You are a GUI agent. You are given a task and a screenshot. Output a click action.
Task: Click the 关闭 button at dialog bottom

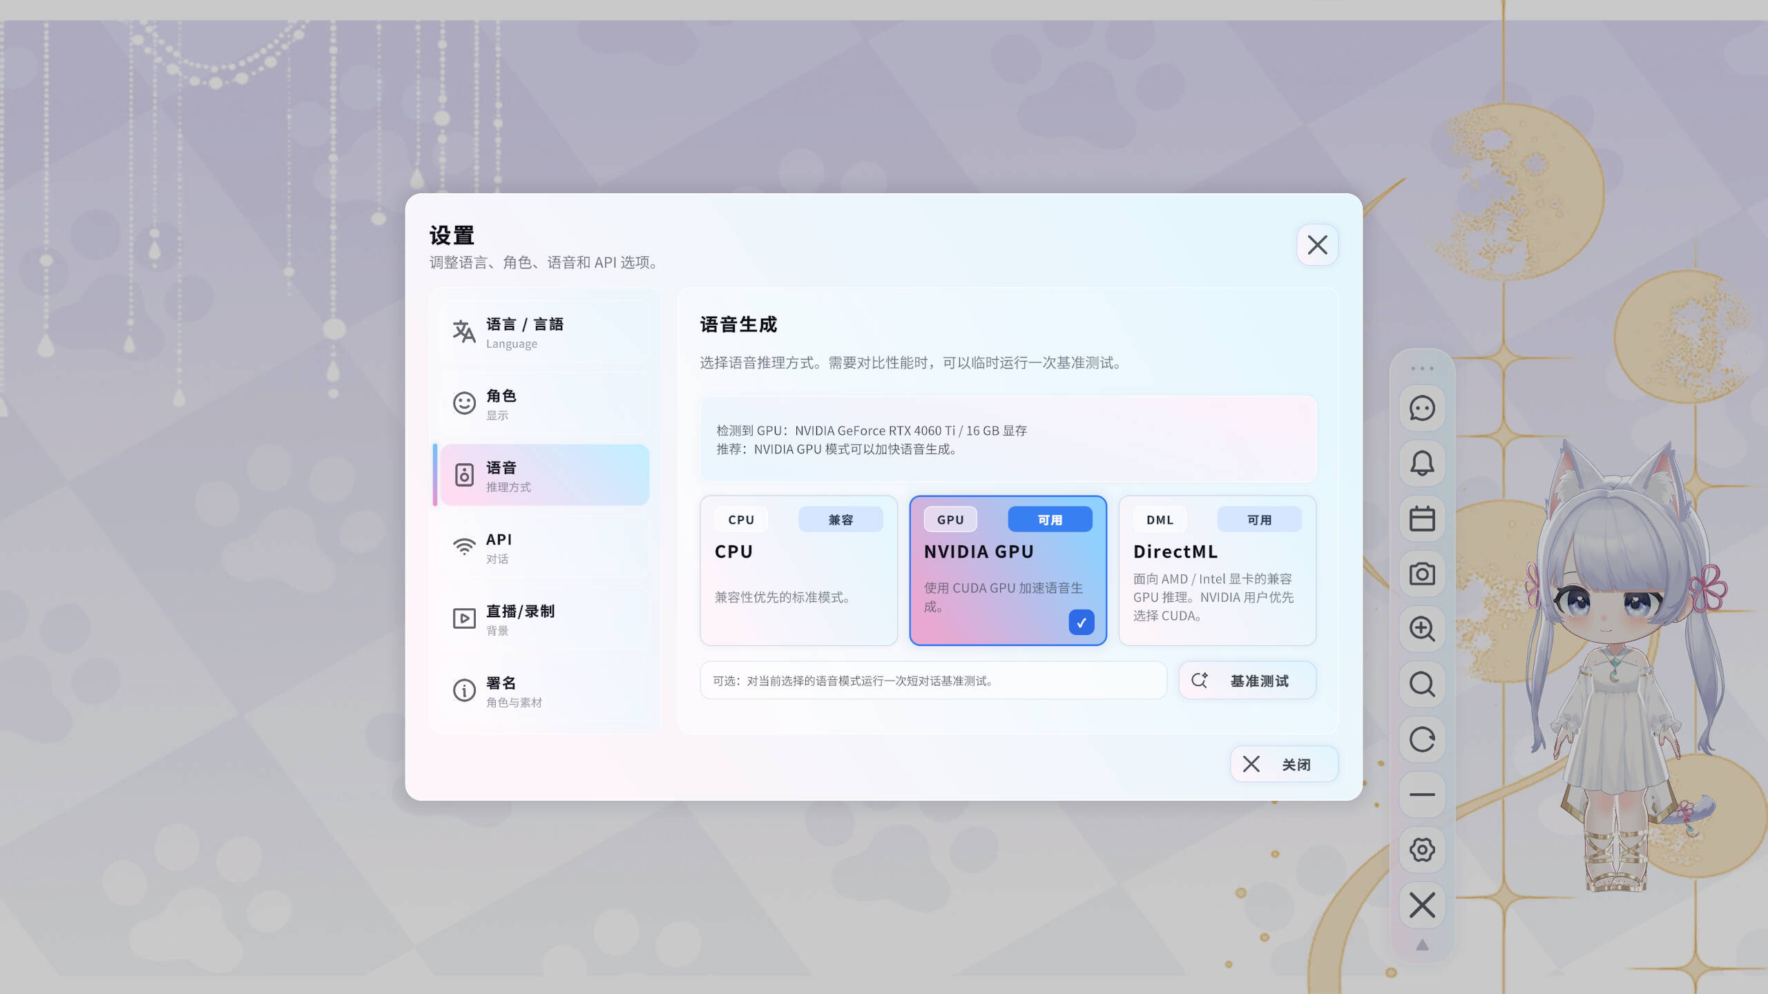click(x=1284, y=764)
